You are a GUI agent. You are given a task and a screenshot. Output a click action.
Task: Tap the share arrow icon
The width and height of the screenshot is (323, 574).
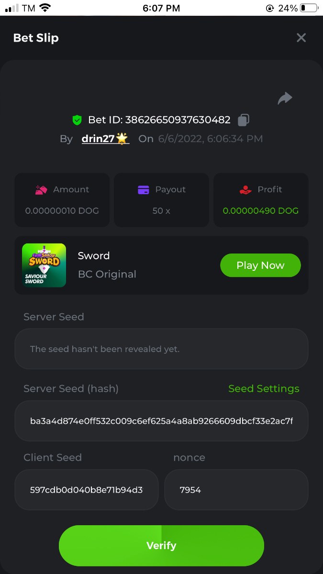(285, 98)
